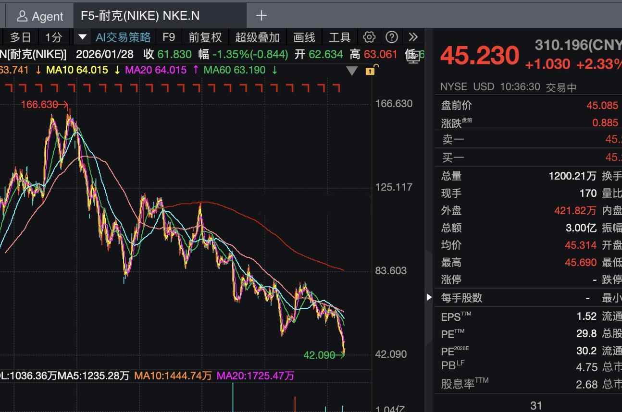The width and height of the screenshot is (622, 412).
Task: Click the 现手 value 170
Action: (x=588, y=193)
